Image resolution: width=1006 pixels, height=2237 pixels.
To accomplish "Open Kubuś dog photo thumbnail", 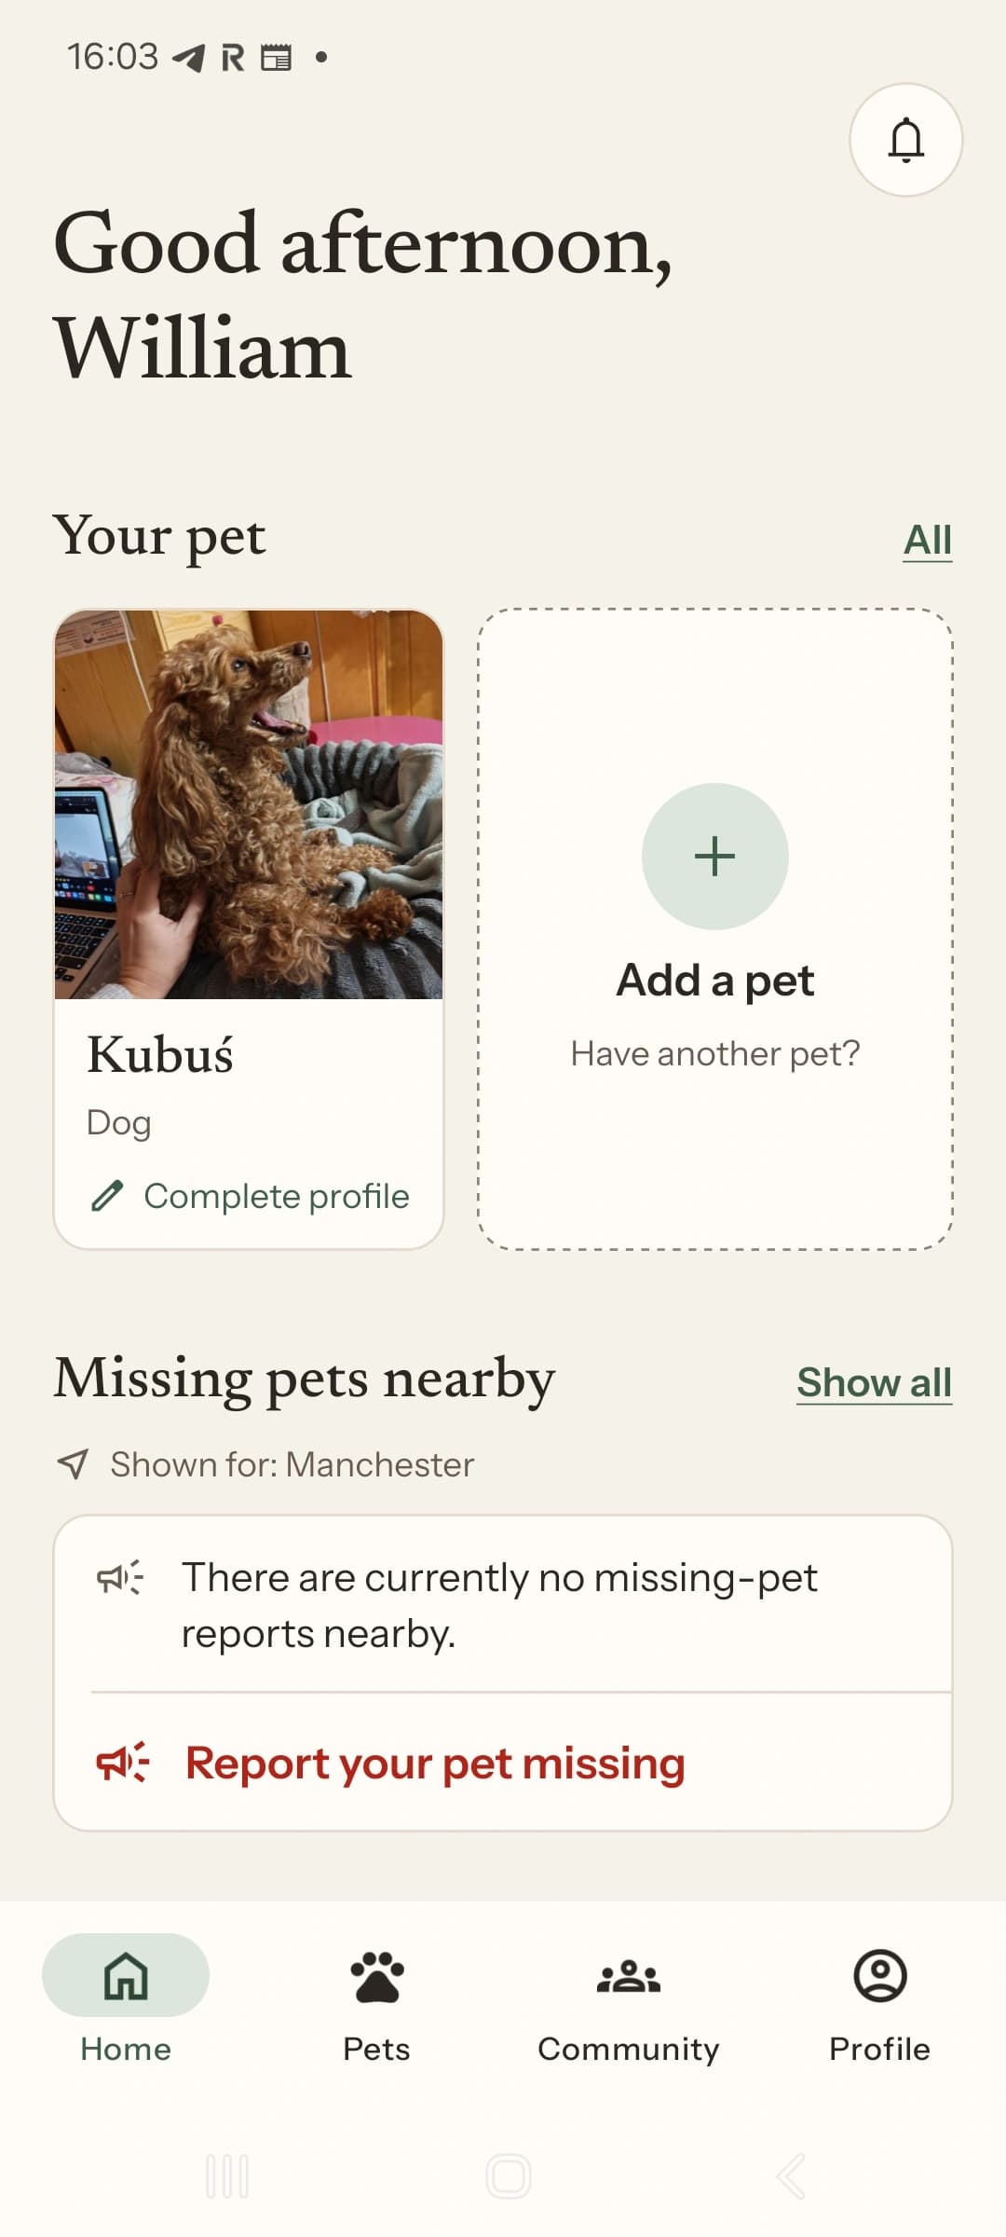I will (x=249, y=804).
